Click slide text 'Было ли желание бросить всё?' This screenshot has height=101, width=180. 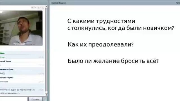[x=113, y=61]
